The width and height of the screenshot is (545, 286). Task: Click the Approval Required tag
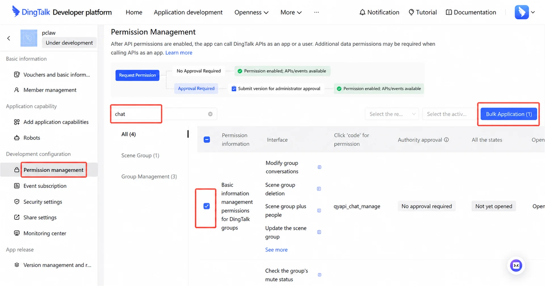(x=196, y=89)
